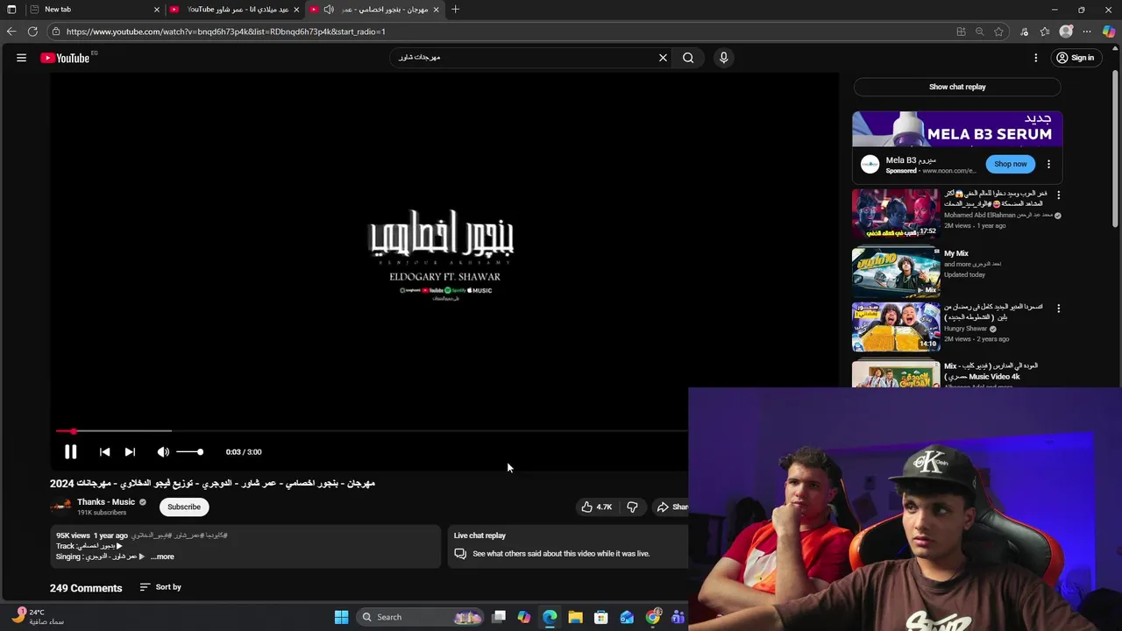Click Shop now on Mela B3 ad

(x=1010, y=164)
